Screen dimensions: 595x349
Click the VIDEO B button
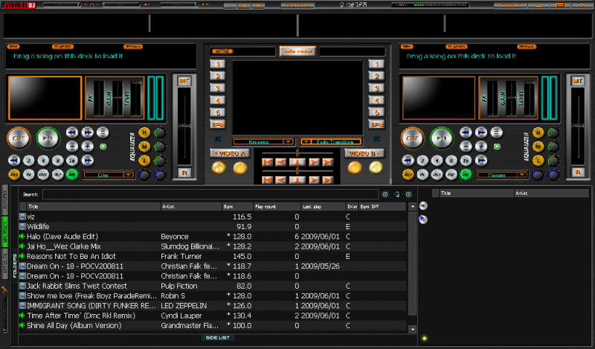[x=364, y=153]
